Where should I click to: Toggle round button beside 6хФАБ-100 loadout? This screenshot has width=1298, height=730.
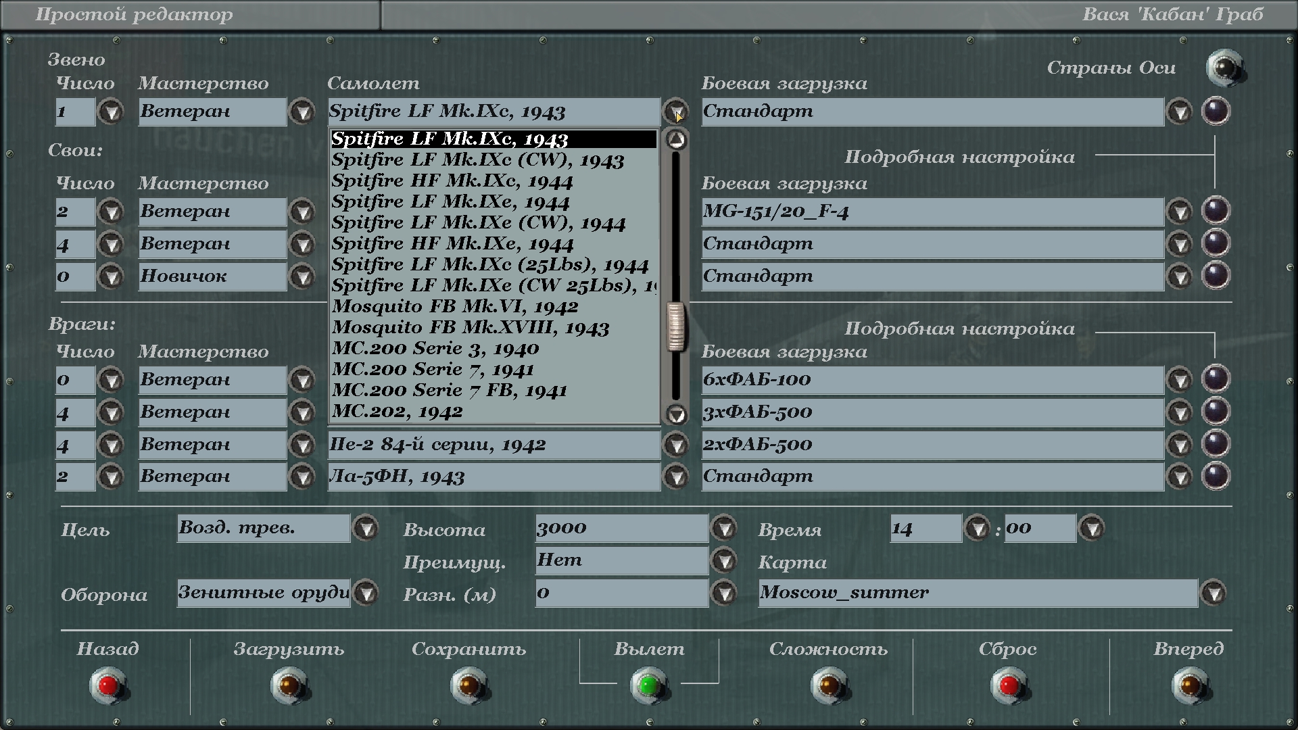pyautogui.click(x=1215, y=379)
